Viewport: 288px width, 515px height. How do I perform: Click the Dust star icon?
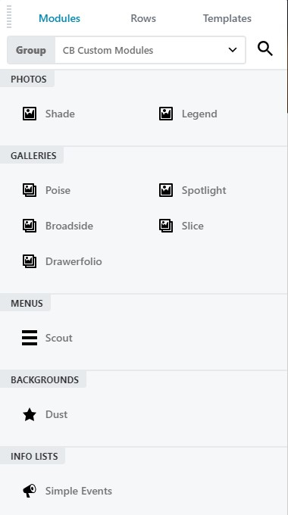pos(30,414)
